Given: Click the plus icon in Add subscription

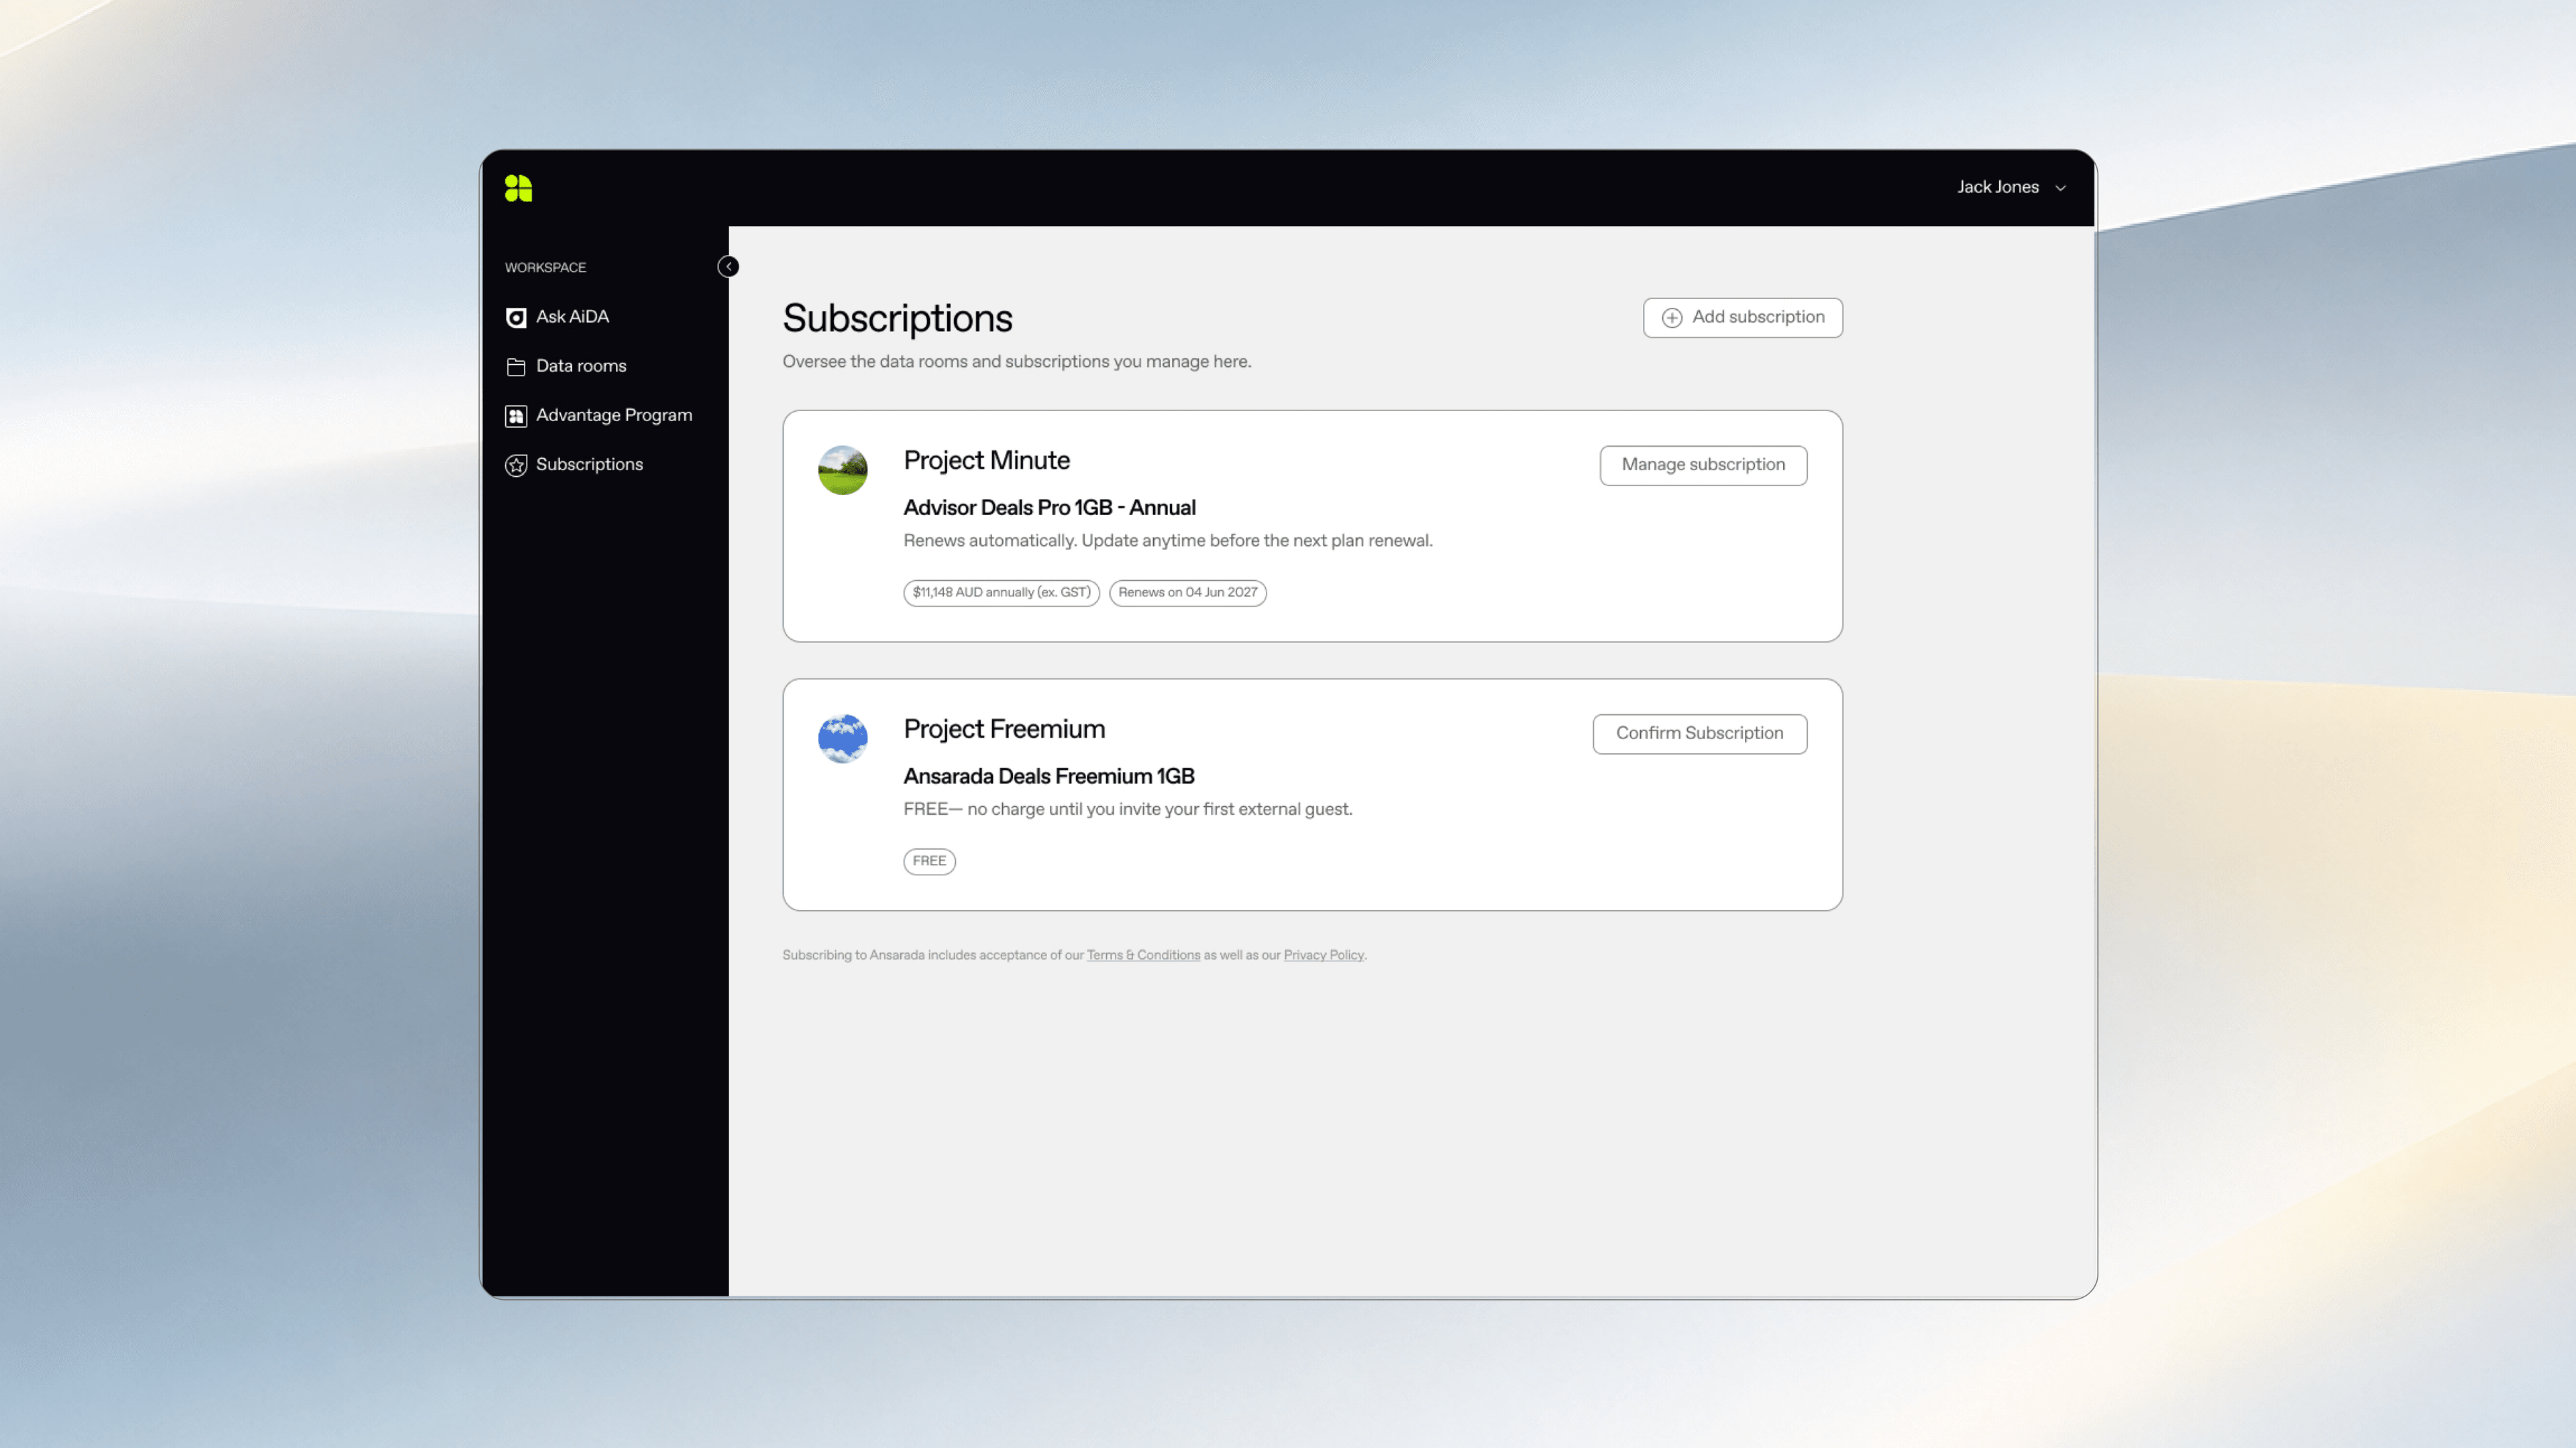Looking at the screenshot, I should (x=1671, y=318).
